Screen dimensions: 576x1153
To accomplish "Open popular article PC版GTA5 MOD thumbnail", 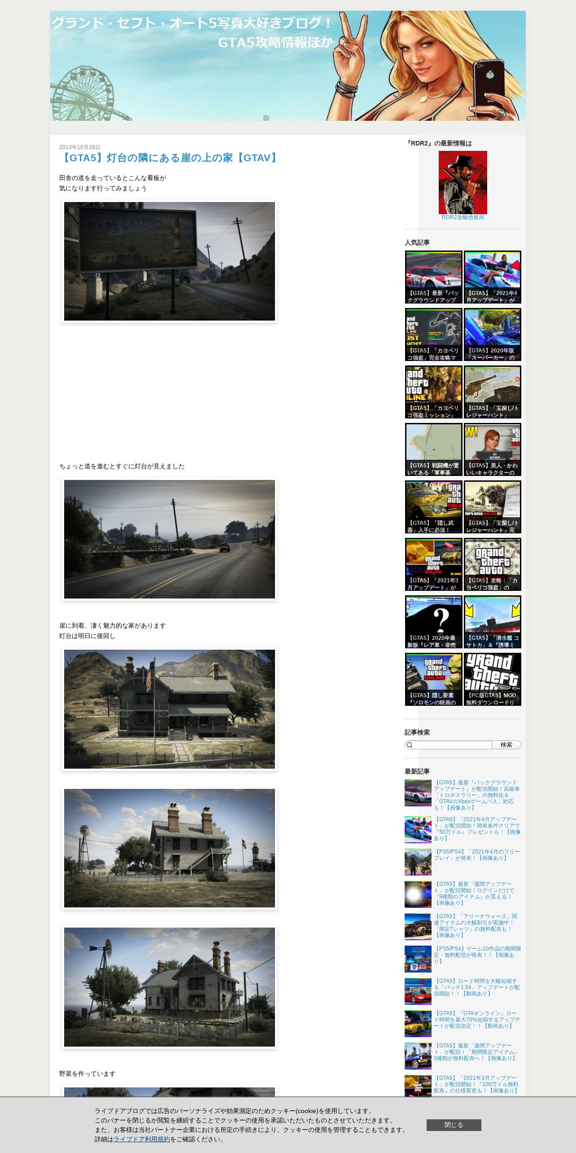I will tap(493, 679).
